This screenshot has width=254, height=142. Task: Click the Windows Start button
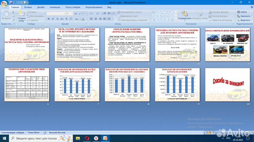click(x=4, y=138)
